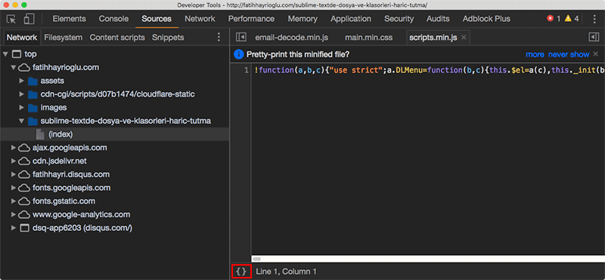605x280 pixels.
Task: Open the navigator pane more options menu
Action: [x=219, y=38]
